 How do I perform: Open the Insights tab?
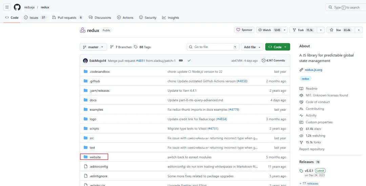(x=170, y=18)
